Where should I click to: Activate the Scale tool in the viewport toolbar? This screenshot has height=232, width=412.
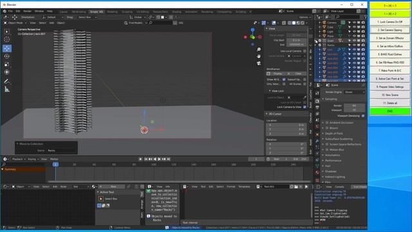pos(7,64)
